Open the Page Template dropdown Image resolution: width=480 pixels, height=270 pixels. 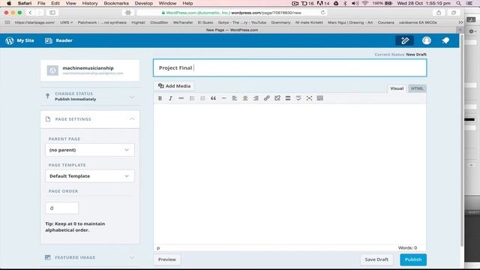click(x=90, y=176)
